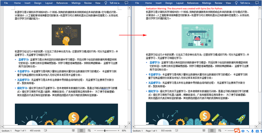
Task: Open the Mailings tab in right window
Action: coord(207,3)
